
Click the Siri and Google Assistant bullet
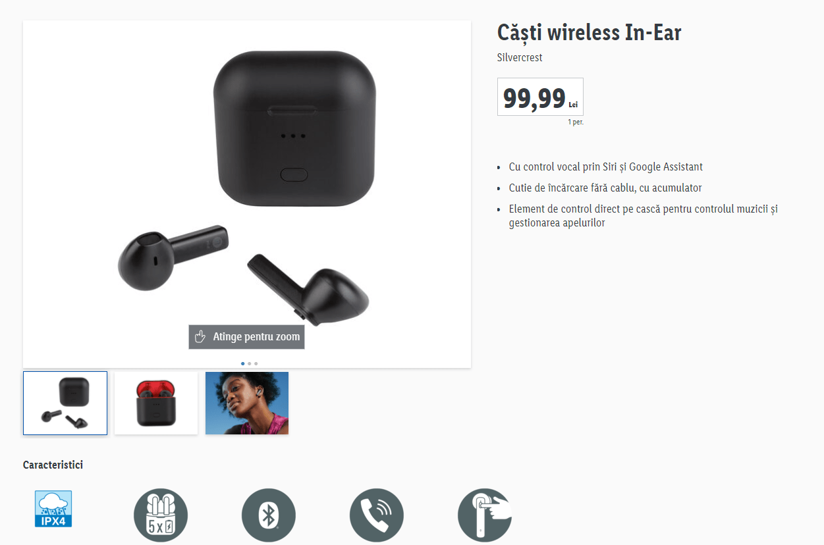(x=606, y=167)
